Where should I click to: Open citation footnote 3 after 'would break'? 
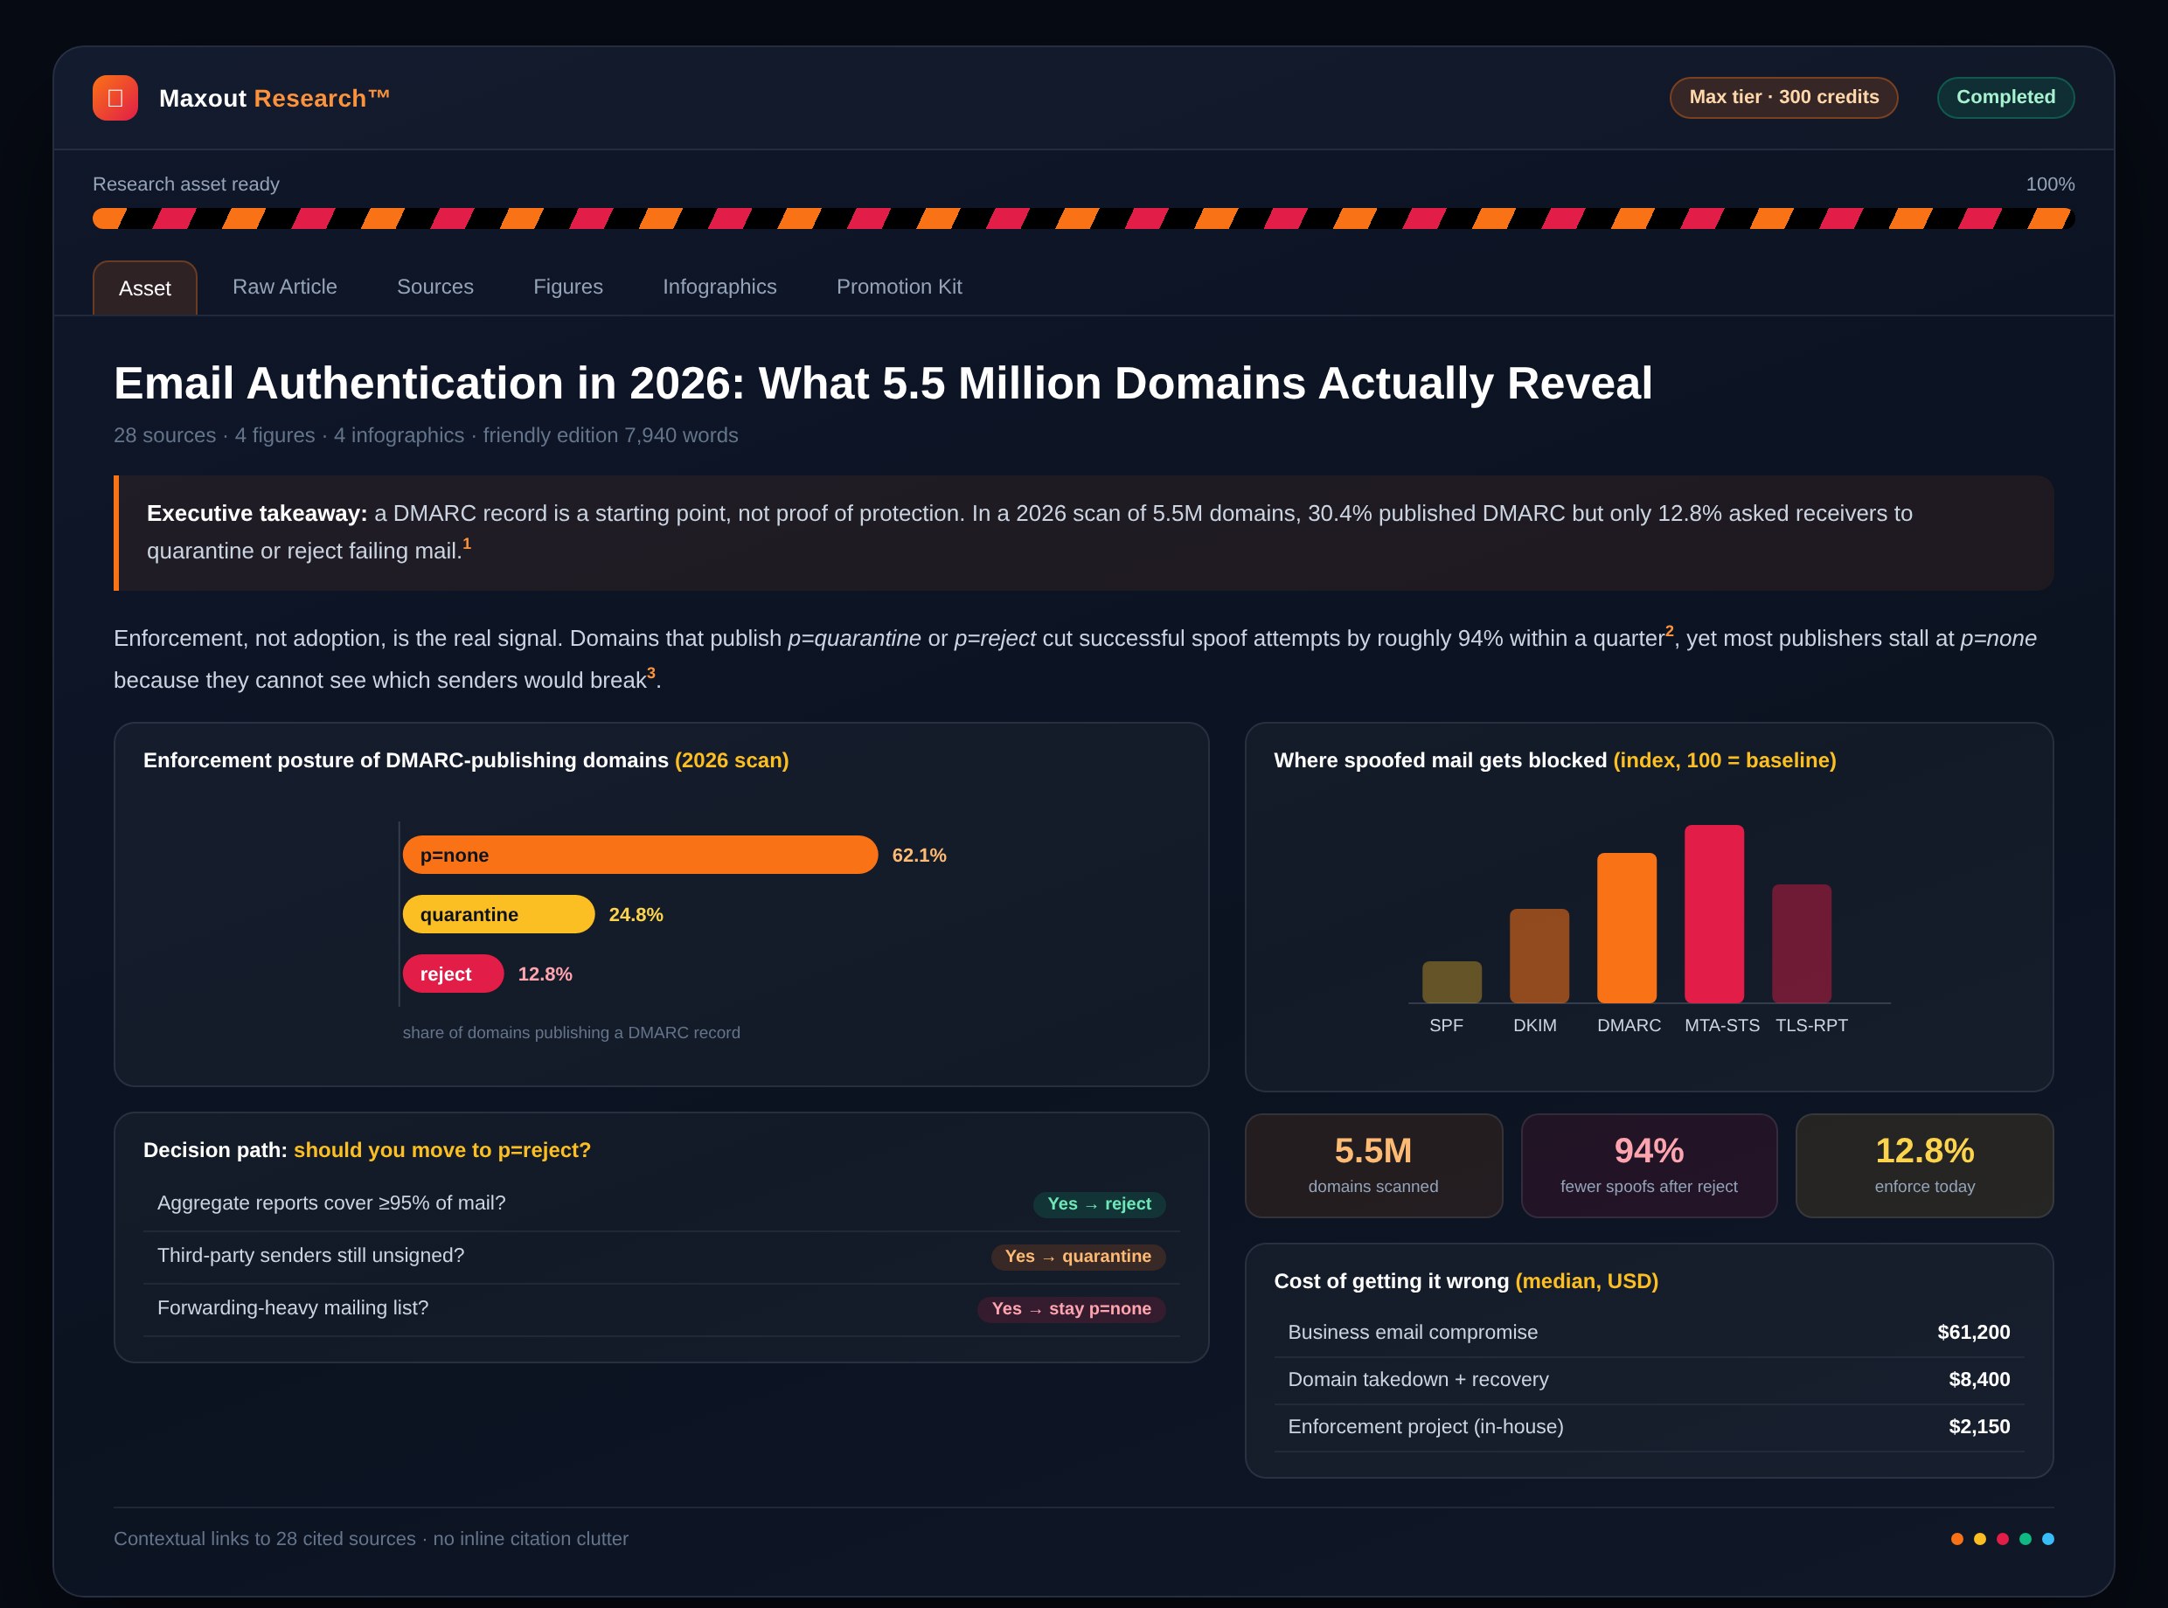[651, 672]
